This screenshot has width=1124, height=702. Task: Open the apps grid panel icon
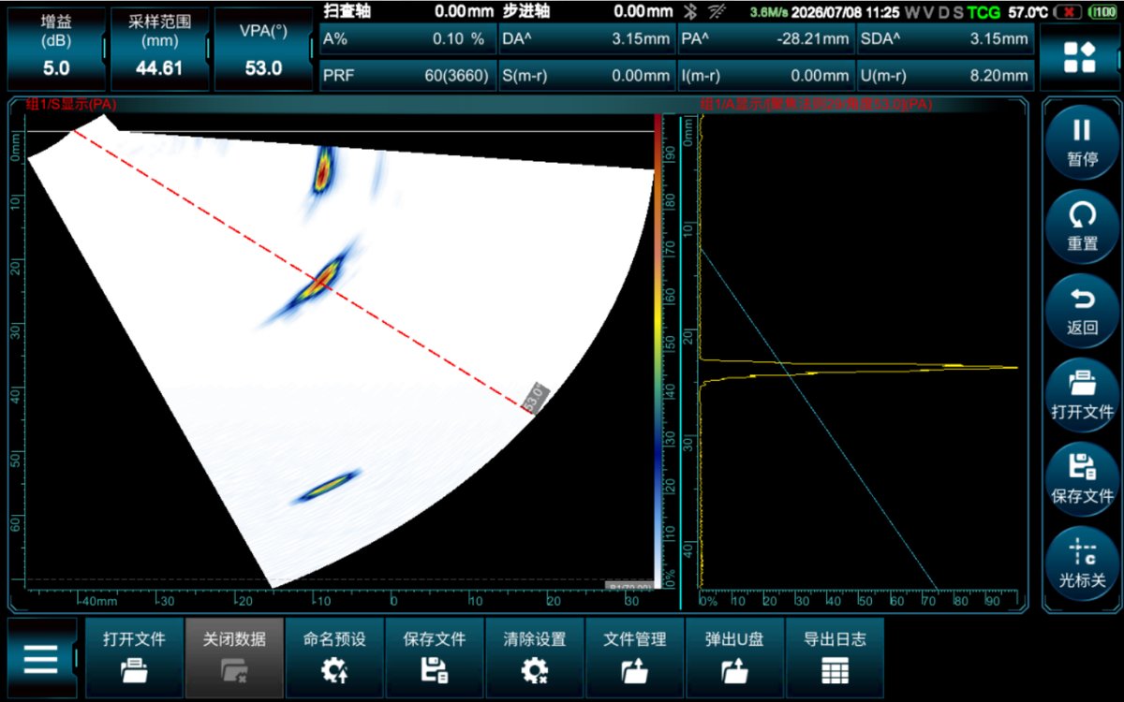point(1079,57)
